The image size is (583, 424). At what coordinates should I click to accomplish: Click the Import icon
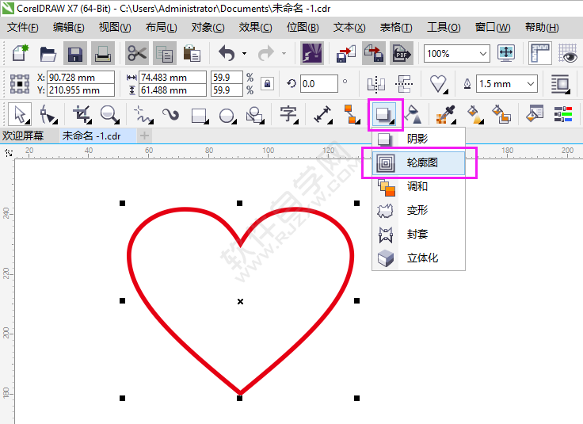click(x=346, y=54)
